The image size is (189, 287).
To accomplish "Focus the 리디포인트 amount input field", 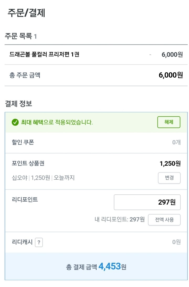I will pyautogui.click(x=147, y=202).
